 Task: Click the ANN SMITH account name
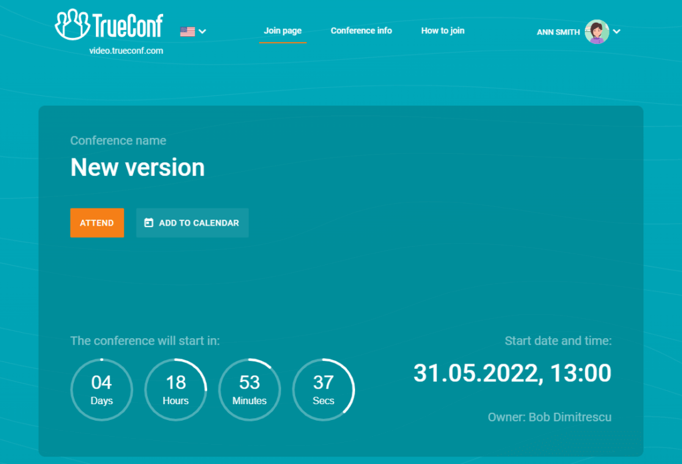coord(557,31)
